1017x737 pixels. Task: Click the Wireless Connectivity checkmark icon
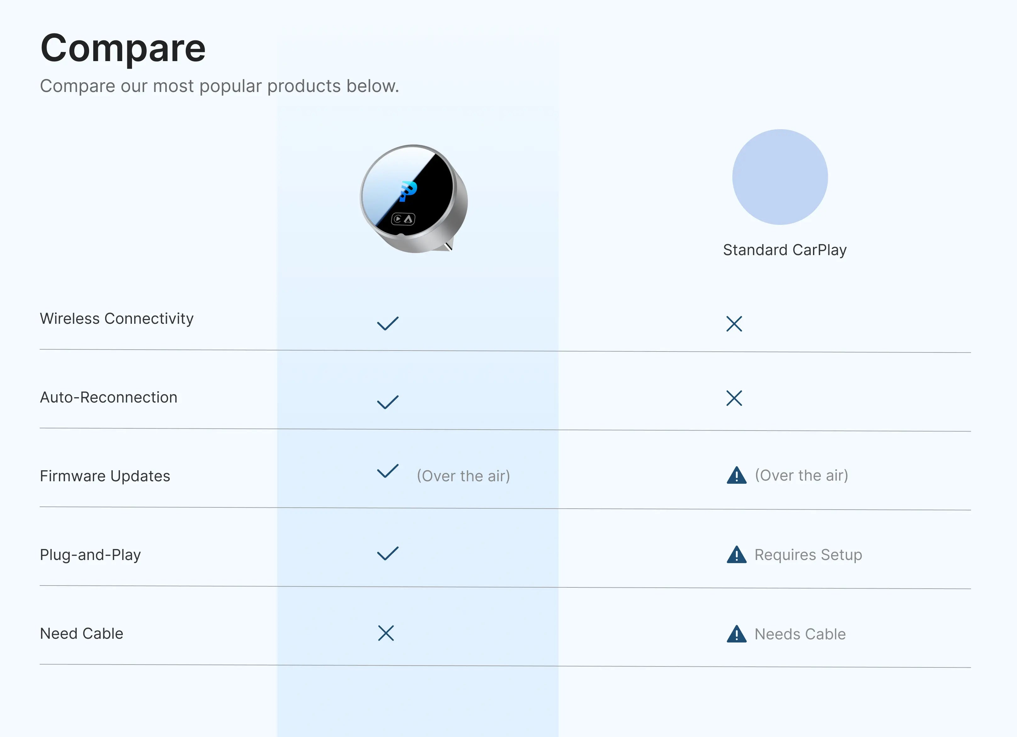coord(387,323)
